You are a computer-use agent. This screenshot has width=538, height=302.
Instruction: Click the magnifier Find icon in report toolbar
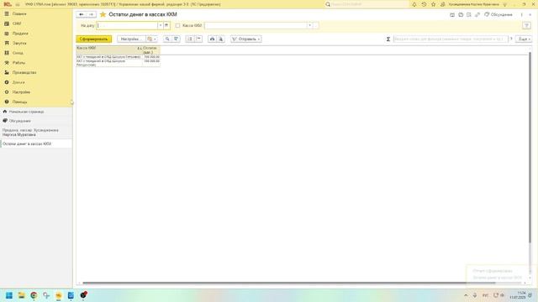(167, 39)
